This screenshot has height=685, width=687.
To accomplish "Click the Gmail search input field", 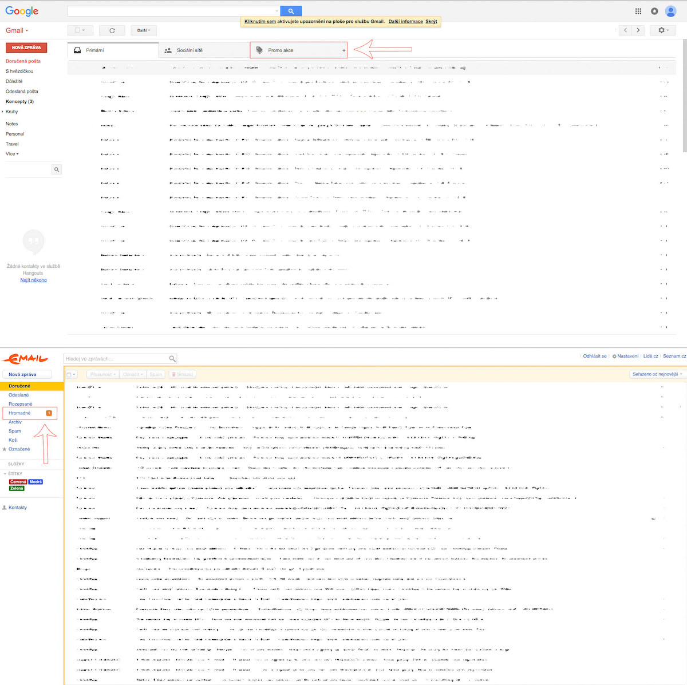I will click(x=171, y=11).
